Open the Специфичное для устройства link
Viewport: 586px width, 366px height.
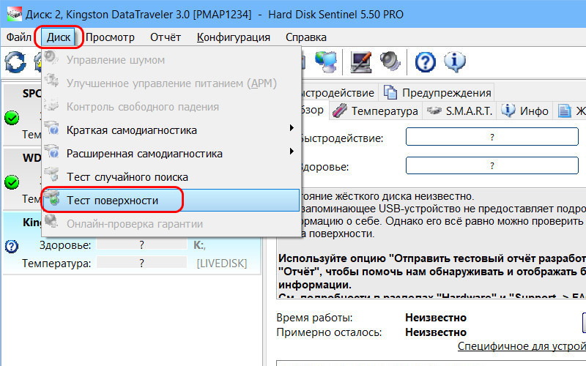pos(522,346)
